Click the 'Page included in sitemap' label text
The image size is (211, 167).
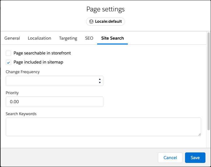38,62
